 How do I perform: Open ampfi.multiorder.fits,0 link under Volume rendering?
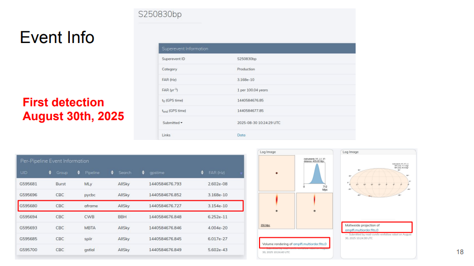311,244
